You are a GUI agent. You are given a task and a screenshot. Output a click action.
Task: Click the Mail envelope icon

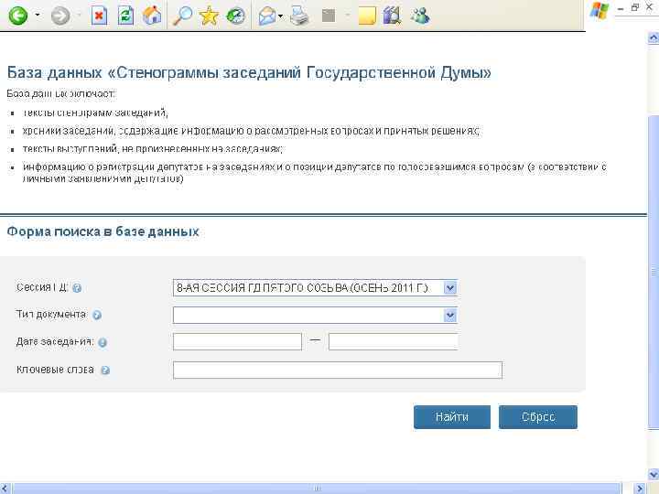click(267, 16)
